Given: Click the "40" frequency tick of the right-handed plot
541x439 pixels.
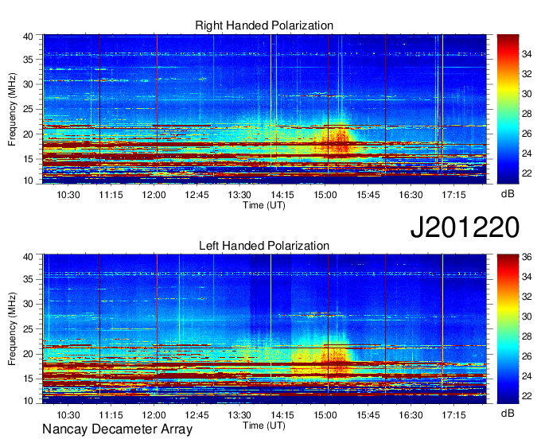Looking at the screenshot, I should (x=28, y=37).
